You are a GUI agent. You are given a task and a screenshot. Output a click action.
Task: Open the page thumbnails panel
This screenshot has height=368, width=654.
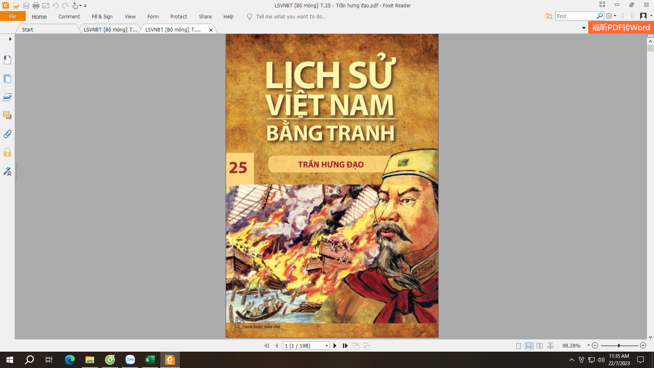tap(7, 79)
